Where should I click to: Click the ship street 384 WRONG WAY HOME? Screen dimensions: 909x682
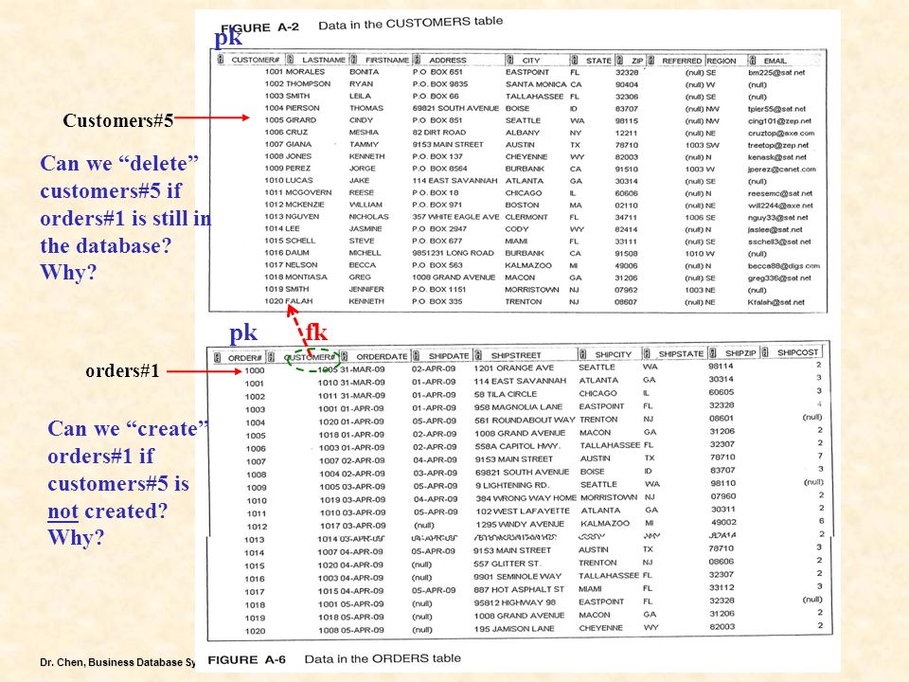click(526, 498)
